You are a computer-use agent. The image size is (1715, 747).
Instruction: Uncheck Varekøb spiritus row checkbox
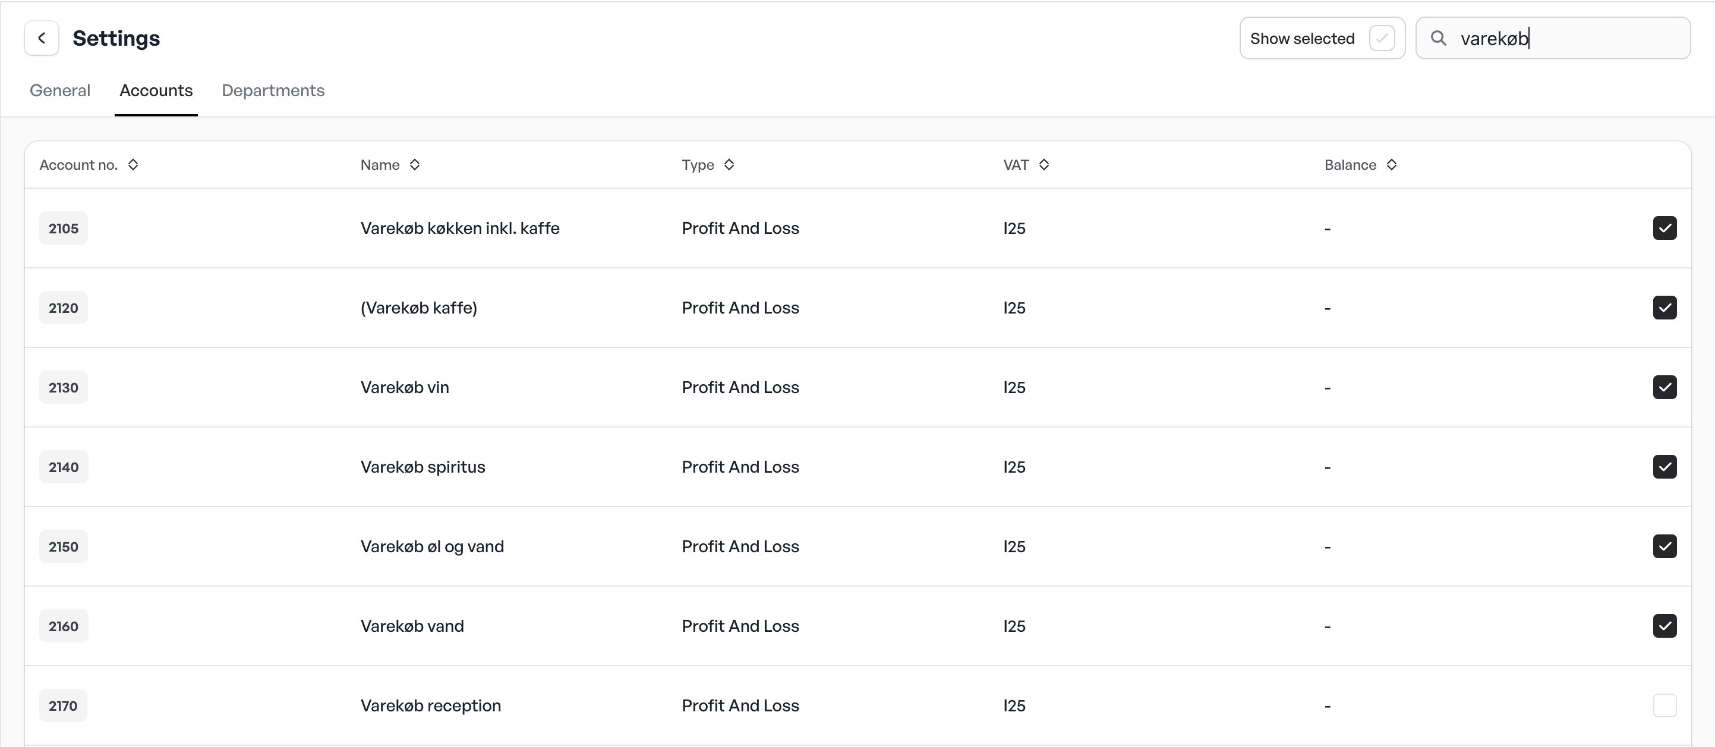[1664, 467]
